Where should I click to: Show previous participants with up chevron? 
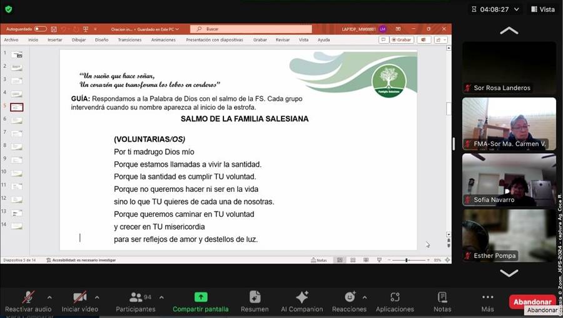[509, 31]
